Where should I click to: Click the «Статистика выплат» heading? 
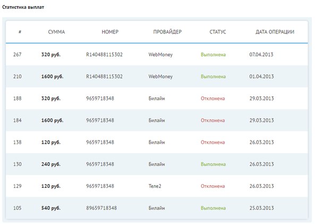(x=22, y=9)
